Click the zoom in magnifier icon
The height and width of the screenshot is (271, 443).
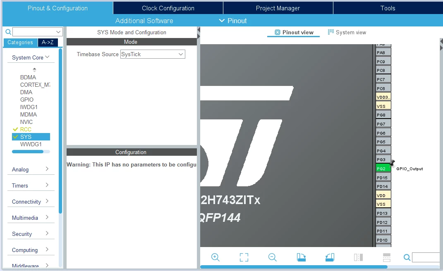pos(215,257)
